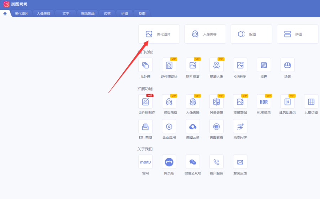This screenshot has height=199, width=320.
Task: Visit the meitu 官网 link
Action: (145, 162)
